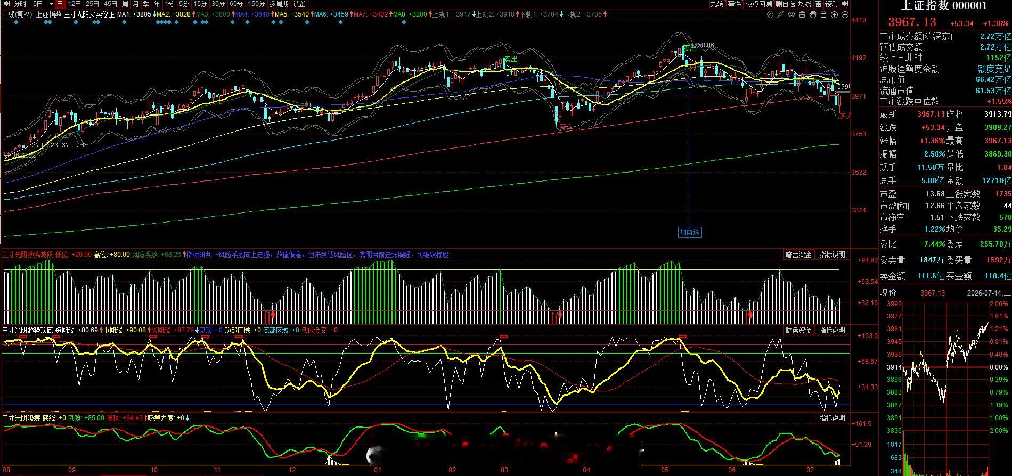Viewport: 1012px width, 476px height.
Task: Switch to 年 yearly period
Action: (157, 4)
